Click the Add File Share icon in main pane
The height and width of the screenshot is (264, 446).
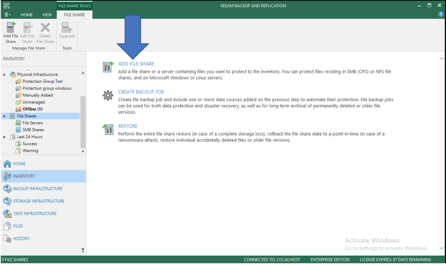pos(108,67)
